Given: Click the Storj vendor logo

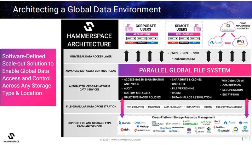Looking at the screenshot, I should pyautogui.click(x=243, y=123).
